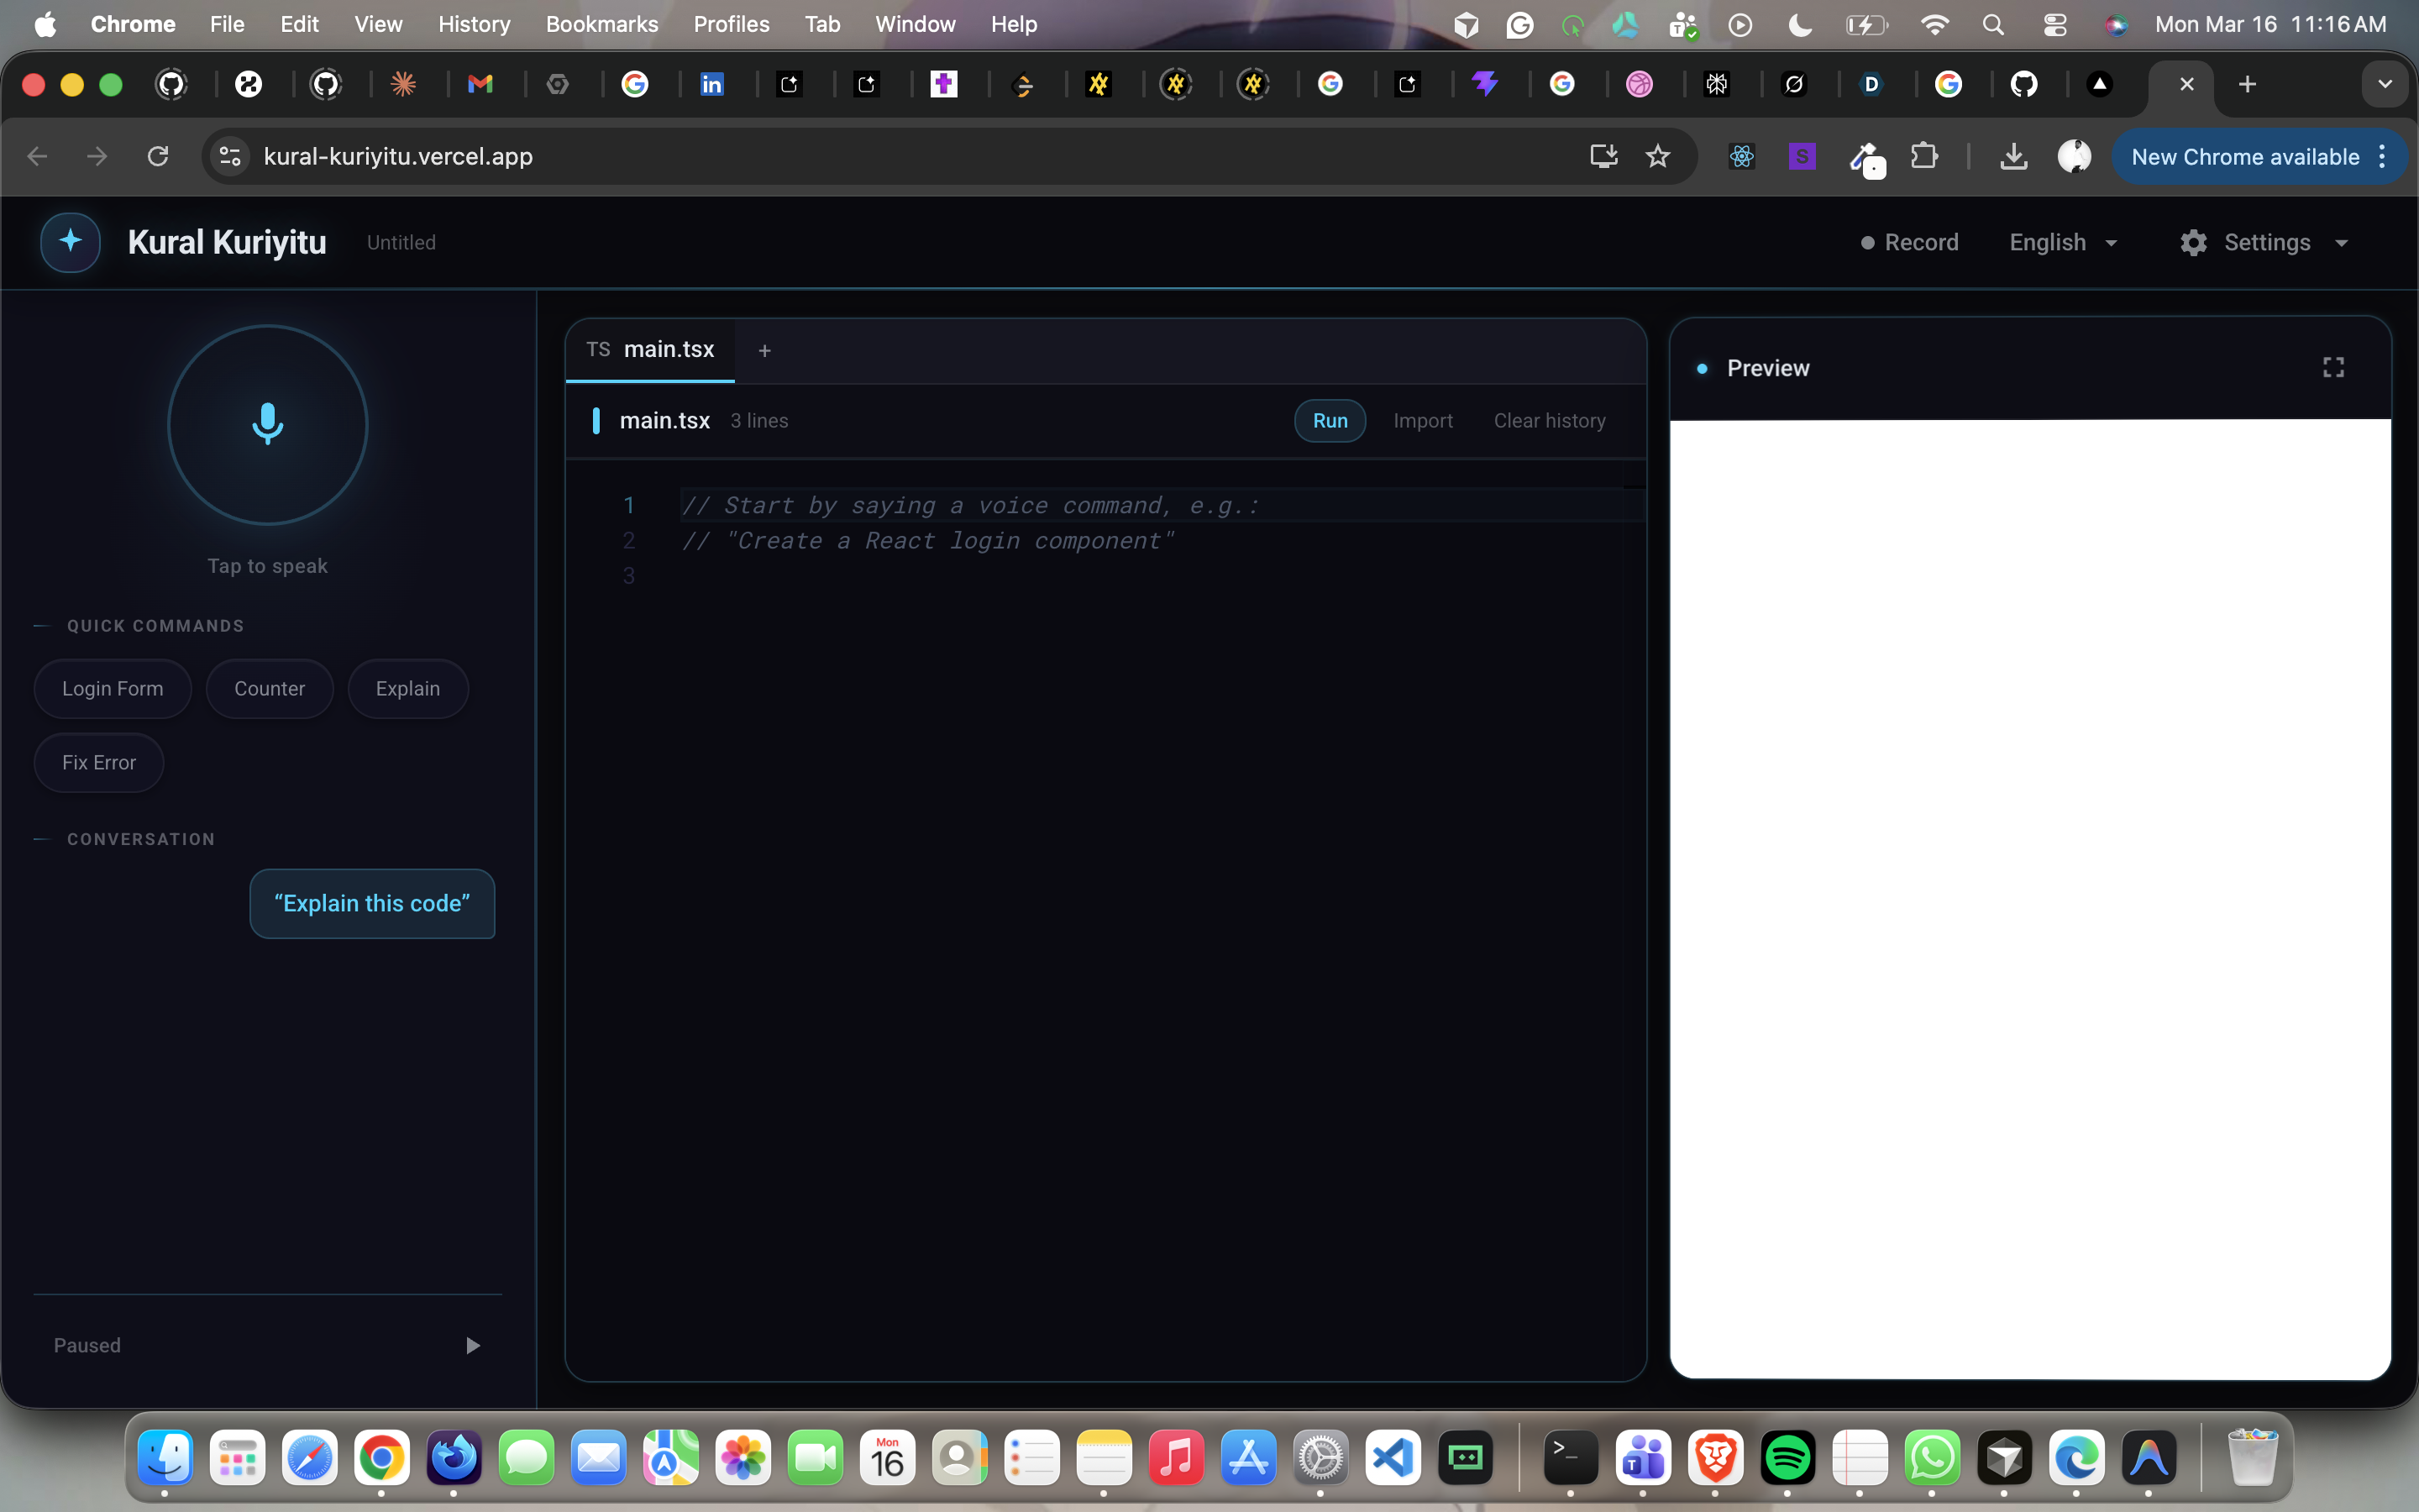The width and height of the screenshot is (2419, 1512).
Task: Click the Kural Kuriyitu star logo
Action: click(70, 242)
